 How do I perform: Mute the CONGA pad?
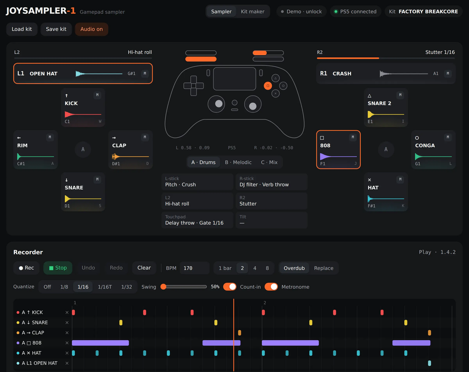[448, 137]
